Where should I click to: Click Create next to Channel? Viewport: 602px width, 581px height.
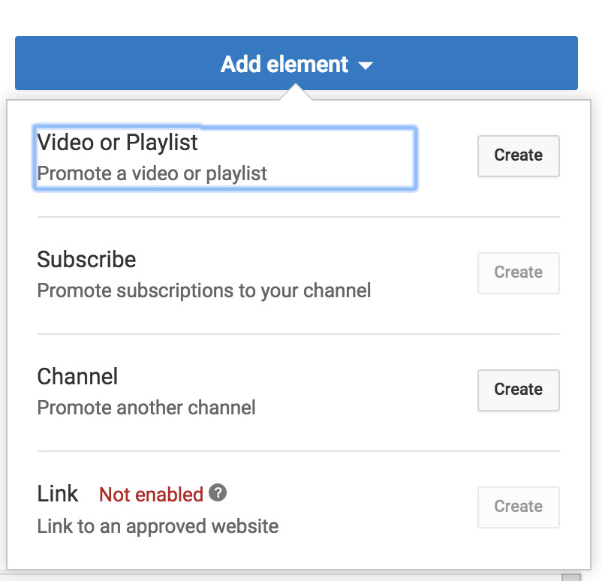click(x=518, y=390)
